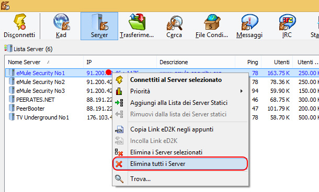
Task: Click the Nome Server sort arrow indicator
Action: pos(48,62)
